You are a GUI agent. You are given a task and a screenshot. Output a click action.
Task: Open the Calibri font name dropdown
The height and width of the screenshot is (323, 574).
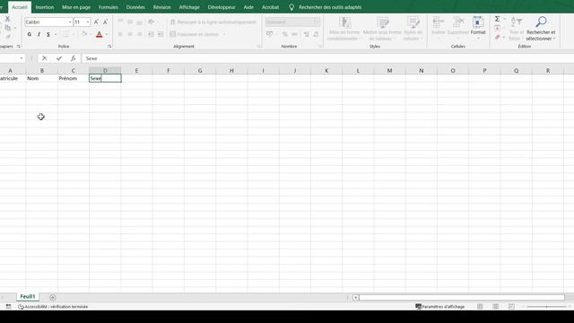(70, 22)
